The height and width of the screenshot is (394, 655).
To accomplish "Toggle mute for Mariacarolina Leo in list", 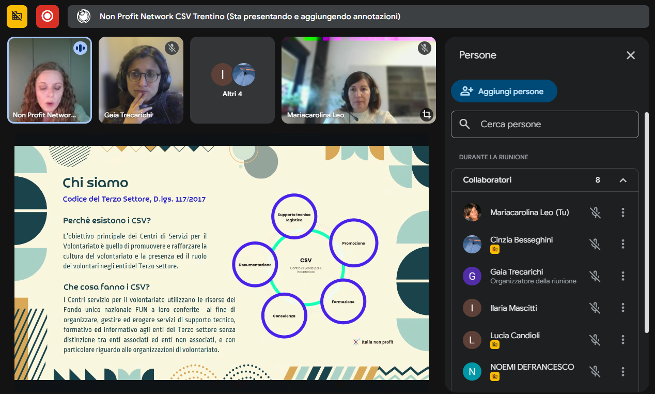I will [595, 213].
